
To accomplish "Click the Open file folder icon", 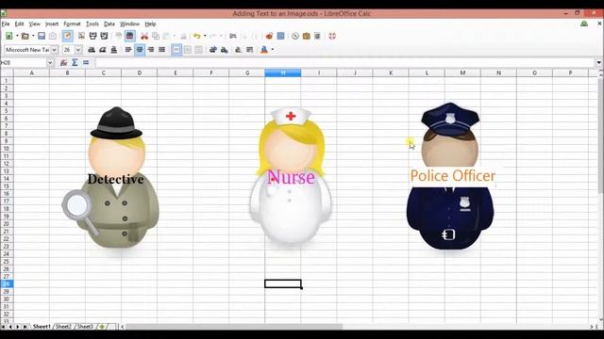I will 25,36.
